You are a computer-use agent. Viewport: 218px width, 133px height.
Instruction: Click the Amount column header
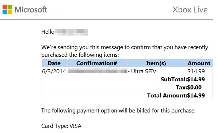(x=199, y=63)
